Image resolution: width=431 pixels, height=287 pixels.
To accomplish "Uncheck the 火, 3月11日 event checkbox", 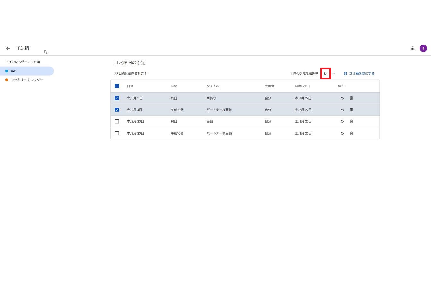I will (117, 98).
